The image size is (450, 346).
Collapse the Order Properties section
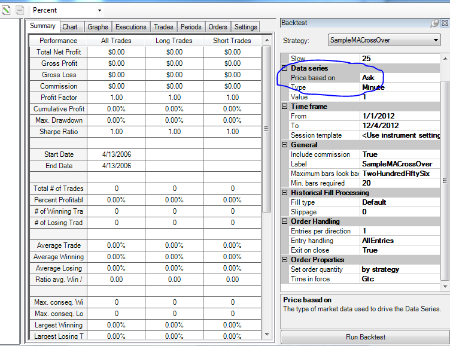[x=284, y=260]
